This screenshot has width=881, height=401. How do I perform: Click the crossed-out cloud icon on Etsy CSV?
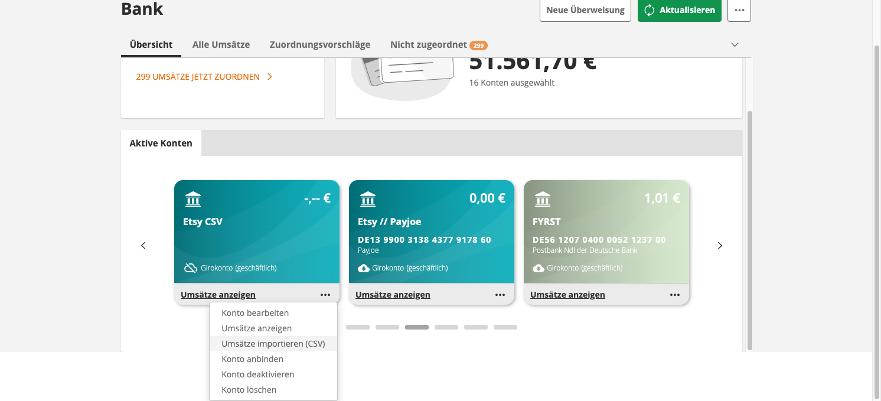pos(190,268)
